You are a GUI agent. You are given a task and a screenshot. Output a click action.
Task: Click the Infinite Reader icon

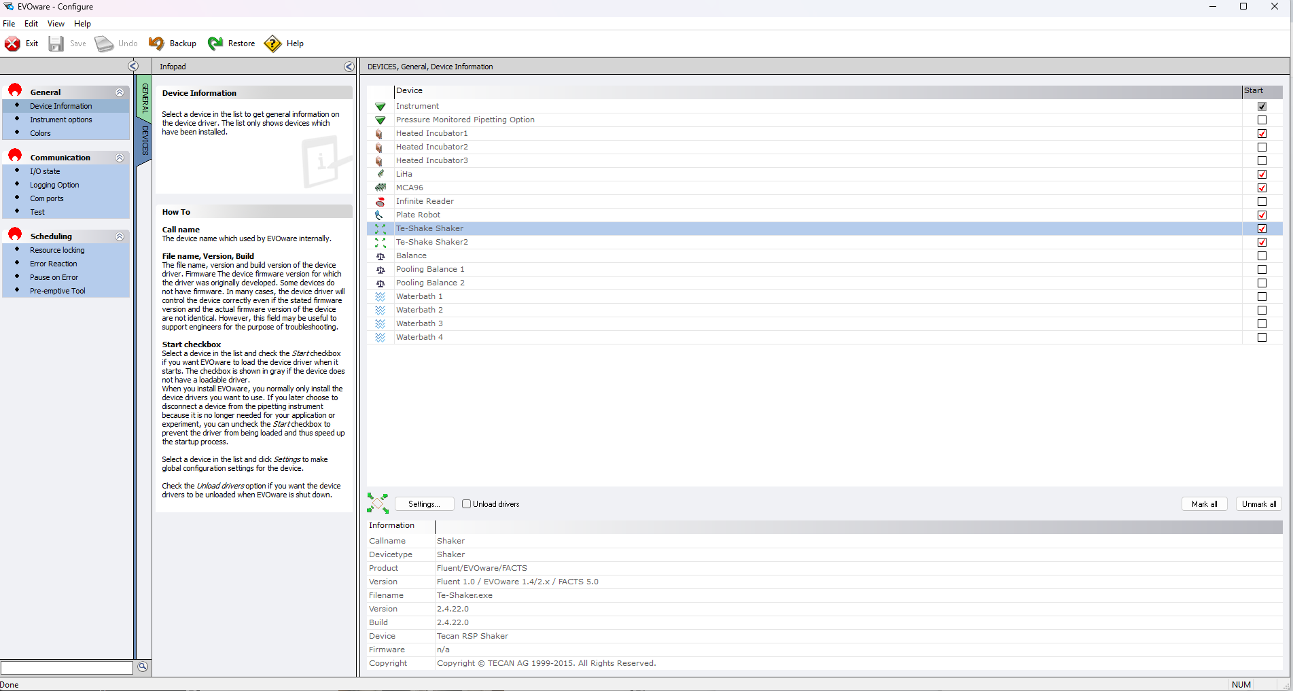[380, 201]
